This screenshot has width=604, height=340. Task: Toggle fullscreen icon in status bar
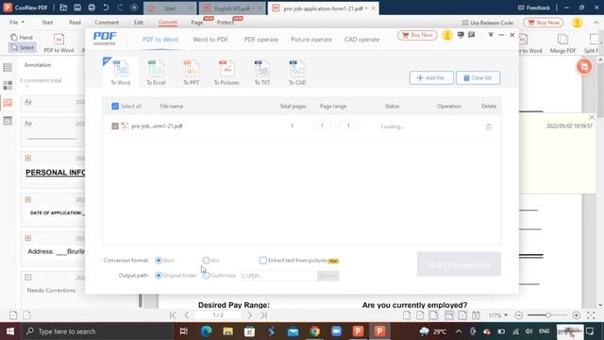[591, 315]
